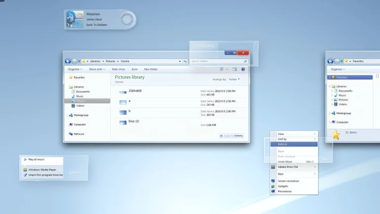Expand Homegroup in the Favorites window tree
380x214 pixels.
click(x=330, y=113)
